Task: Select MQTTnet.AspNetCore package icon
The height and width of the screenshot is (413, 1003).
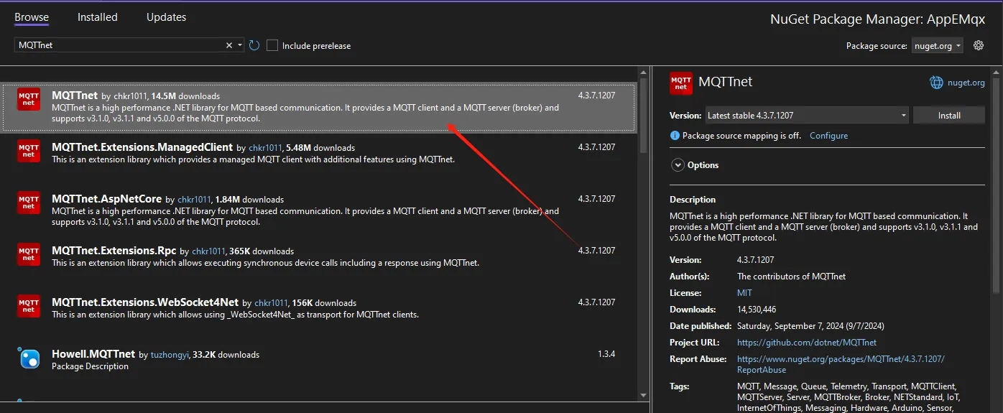Action: 29,202
